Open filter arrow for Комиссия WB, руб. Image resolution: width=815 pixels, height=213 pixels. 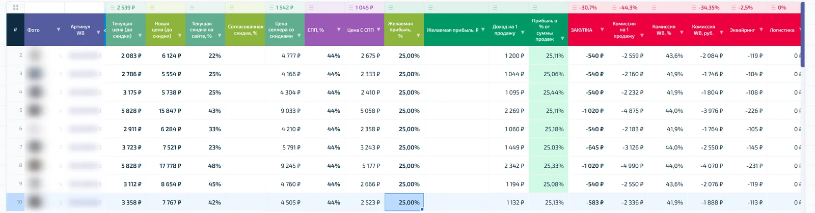[x=721, y=33]
